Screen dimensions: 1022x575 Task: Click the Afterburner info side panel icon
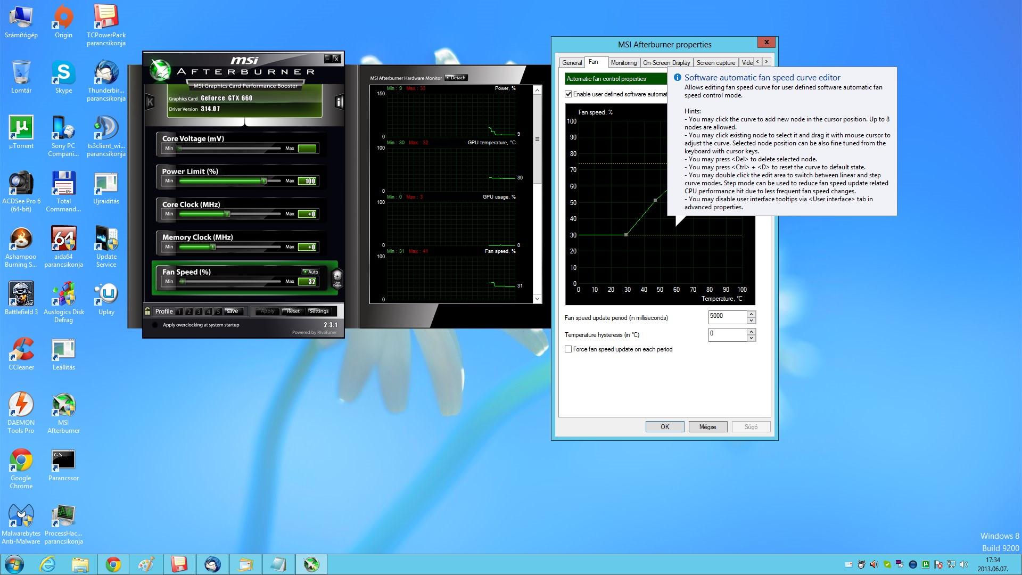[339, 101]
